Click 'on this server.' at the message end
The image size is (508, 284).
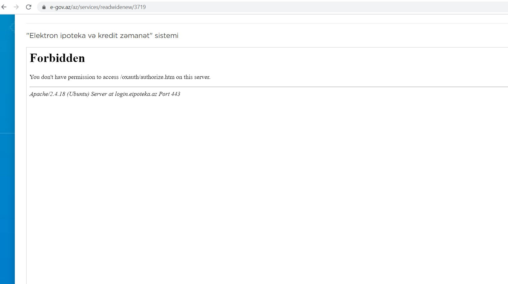coord(193,77)
